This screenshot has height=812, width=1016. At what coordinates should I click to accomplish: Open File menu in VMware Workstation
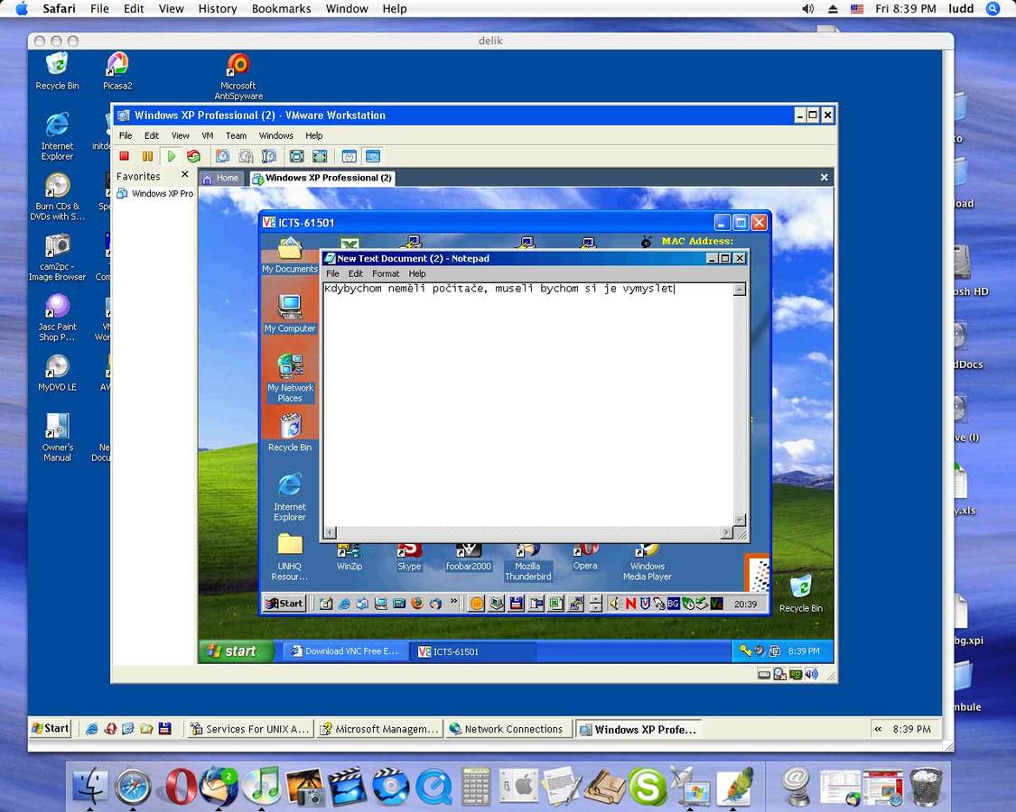coord(126,135)
